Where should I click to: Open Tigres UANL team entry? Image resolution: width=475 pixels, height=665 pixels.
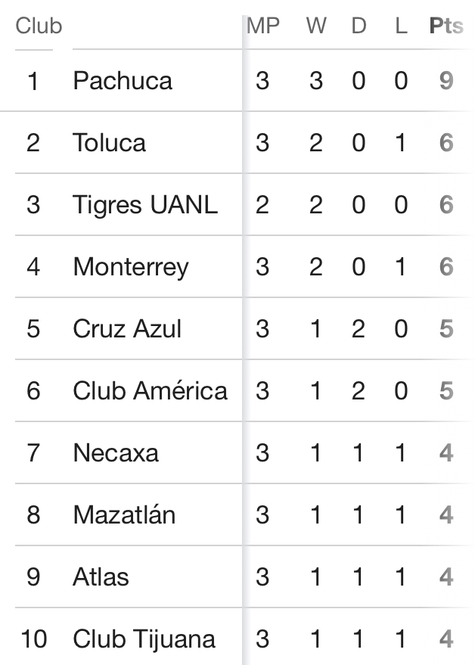(145, 204)
